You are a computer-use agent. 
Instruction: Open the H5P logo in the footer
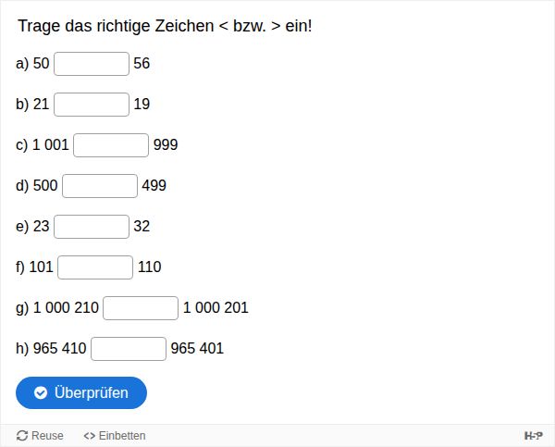tap(533, 436)
